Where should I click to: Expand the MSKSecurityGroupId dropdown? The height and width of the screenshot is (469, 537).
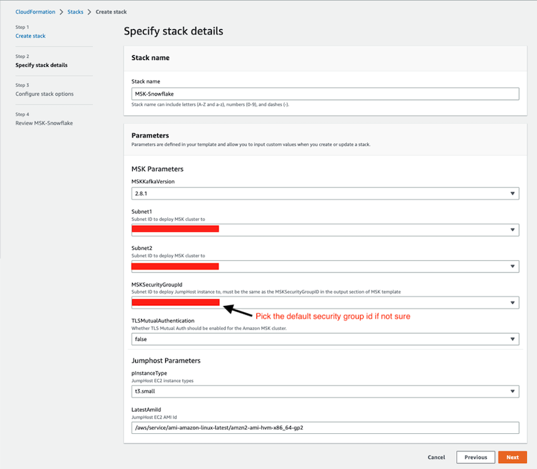324,303
